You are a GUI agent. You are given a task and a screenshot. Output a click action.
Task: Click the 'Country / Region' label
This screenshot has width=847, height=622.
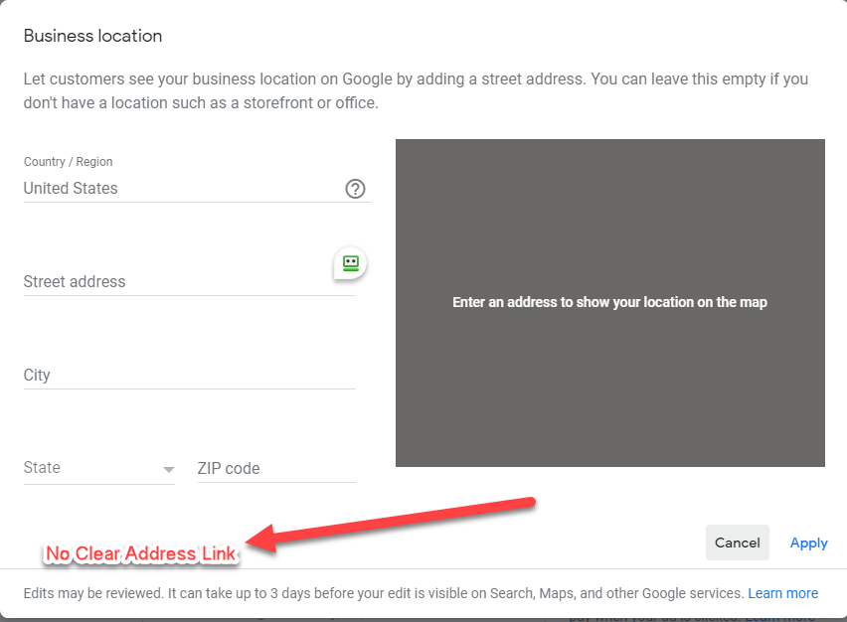(68, 161)
